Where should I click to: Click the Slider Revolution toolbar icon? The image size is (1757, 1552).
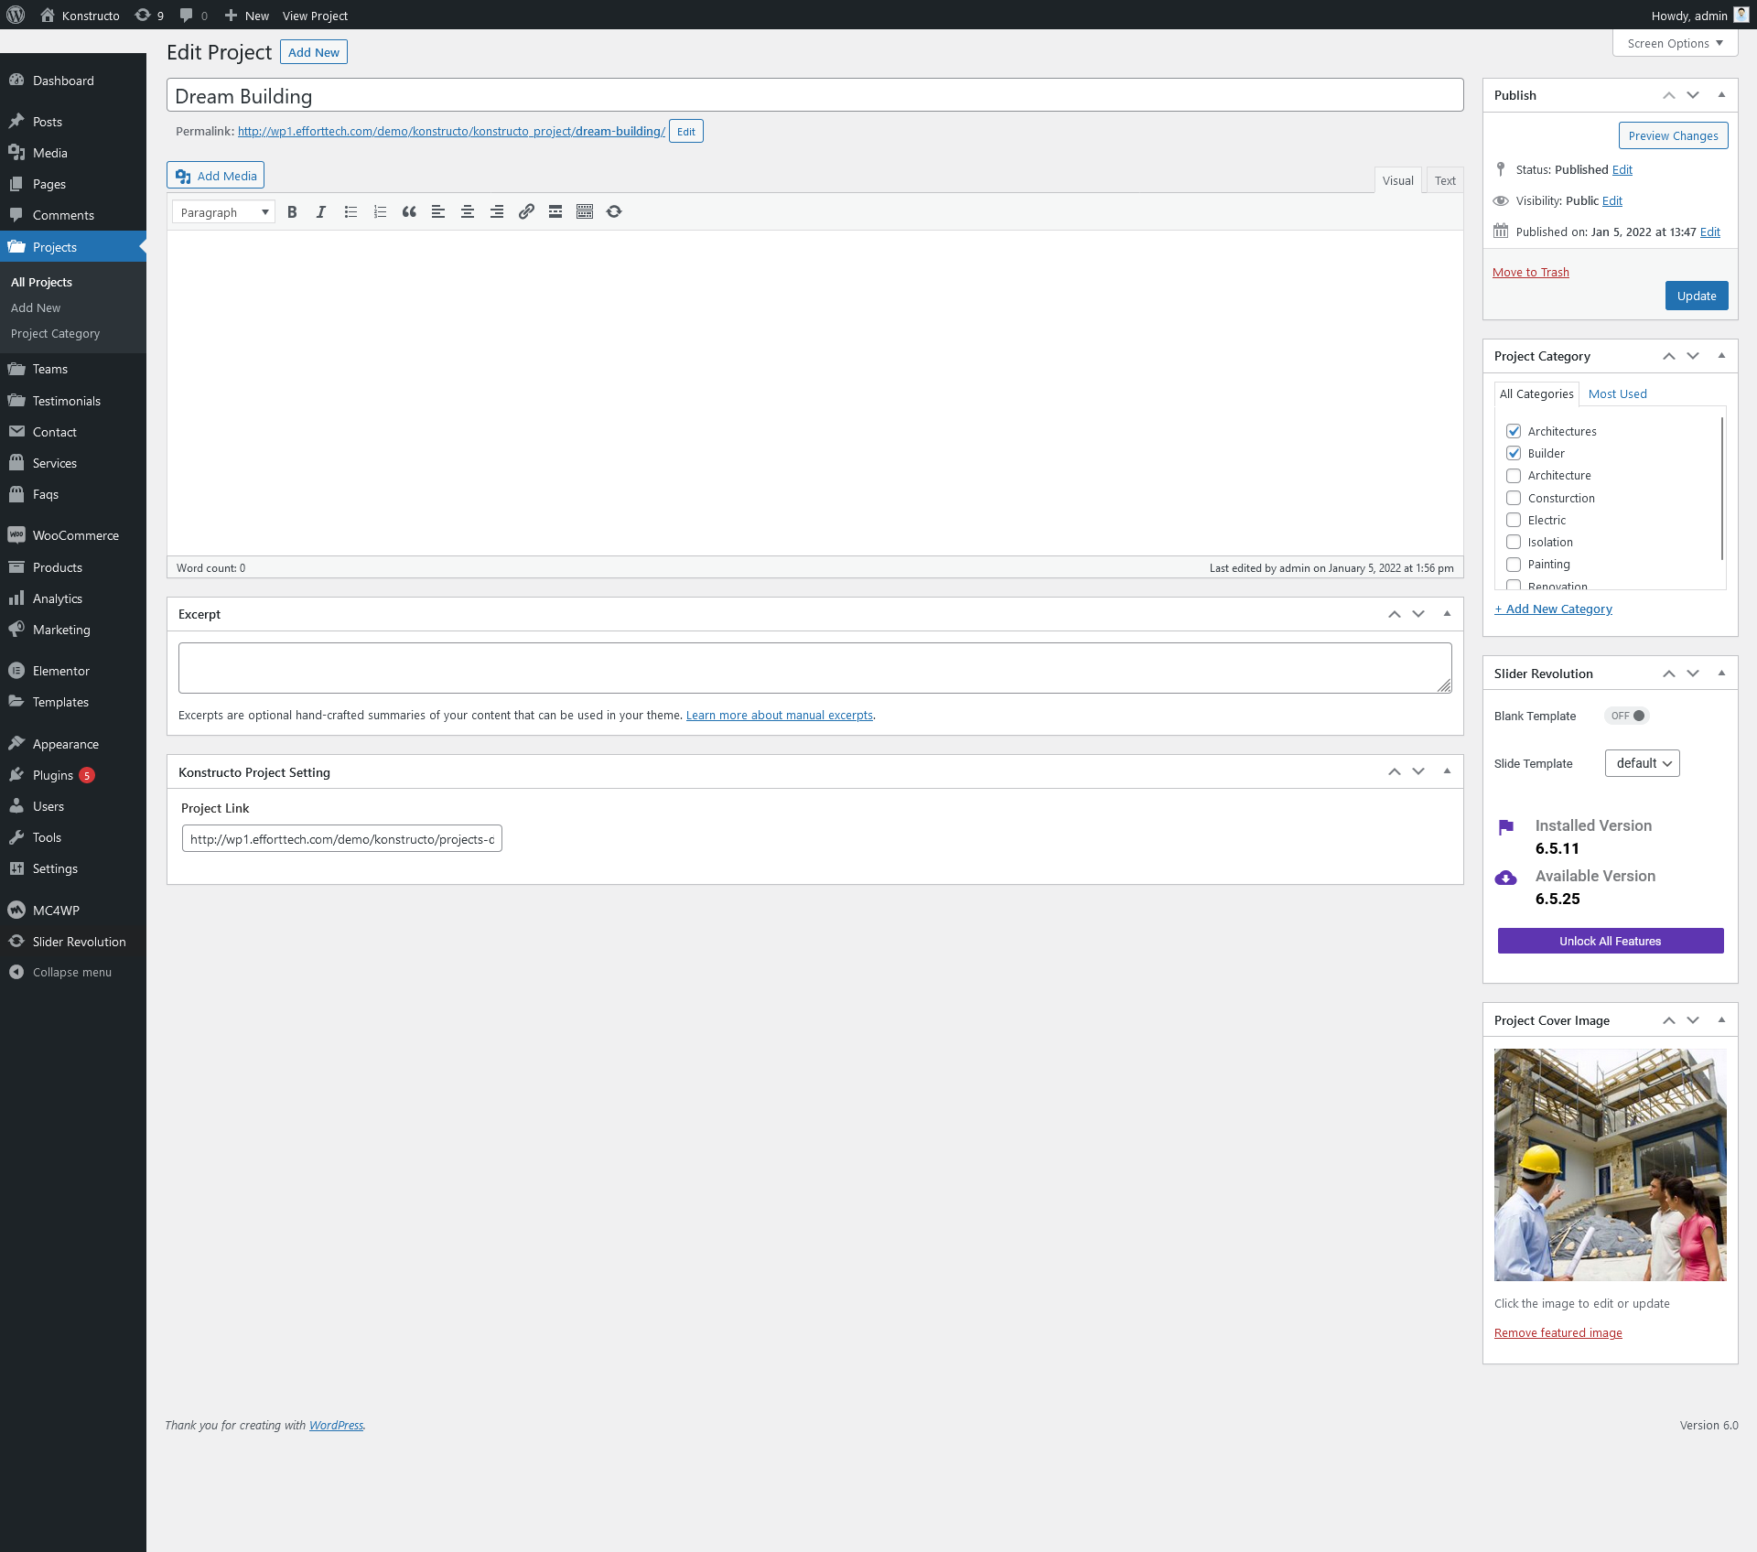[614, 212]
